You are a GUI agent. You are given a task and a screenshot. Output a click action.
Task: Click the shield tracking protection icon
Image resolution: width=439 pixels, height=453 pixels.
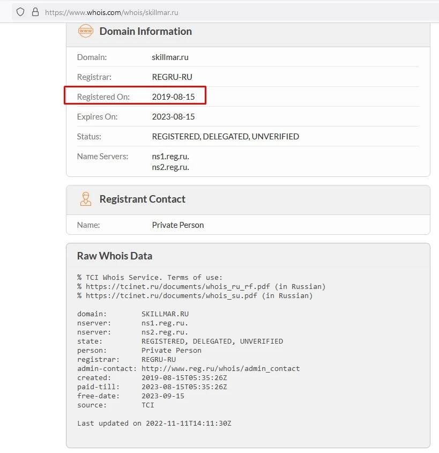[20, 12]
